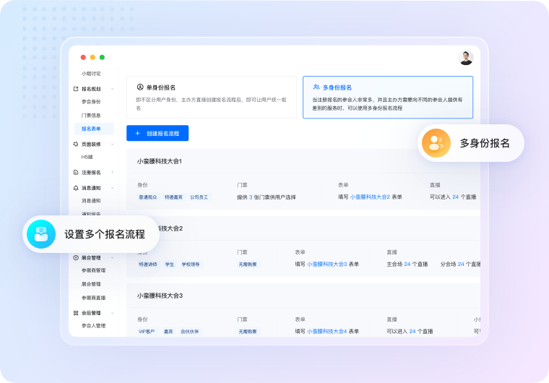This screenshot has height=383, width=549.
Task: Click the orange 多身份报名 people icon
Action: (436, 142)
